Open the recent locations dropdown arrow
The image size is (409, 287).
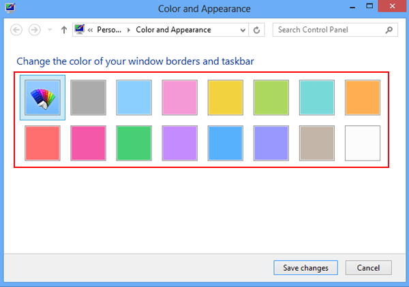pos(50,30)
